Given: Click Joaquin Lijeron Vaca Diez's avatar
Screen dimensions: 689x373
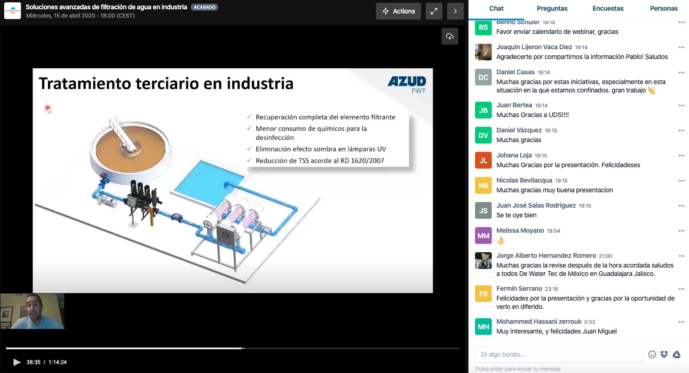Looking at the screenshot, I should (483, 52).
